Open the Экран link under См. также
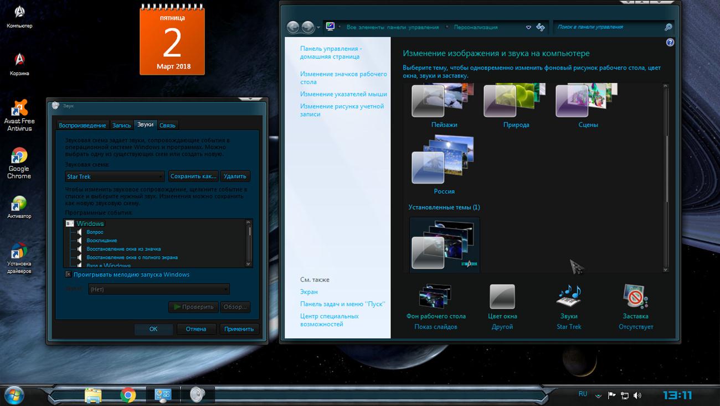This screenshot has width=720, height=406. (x=309, y=292)
